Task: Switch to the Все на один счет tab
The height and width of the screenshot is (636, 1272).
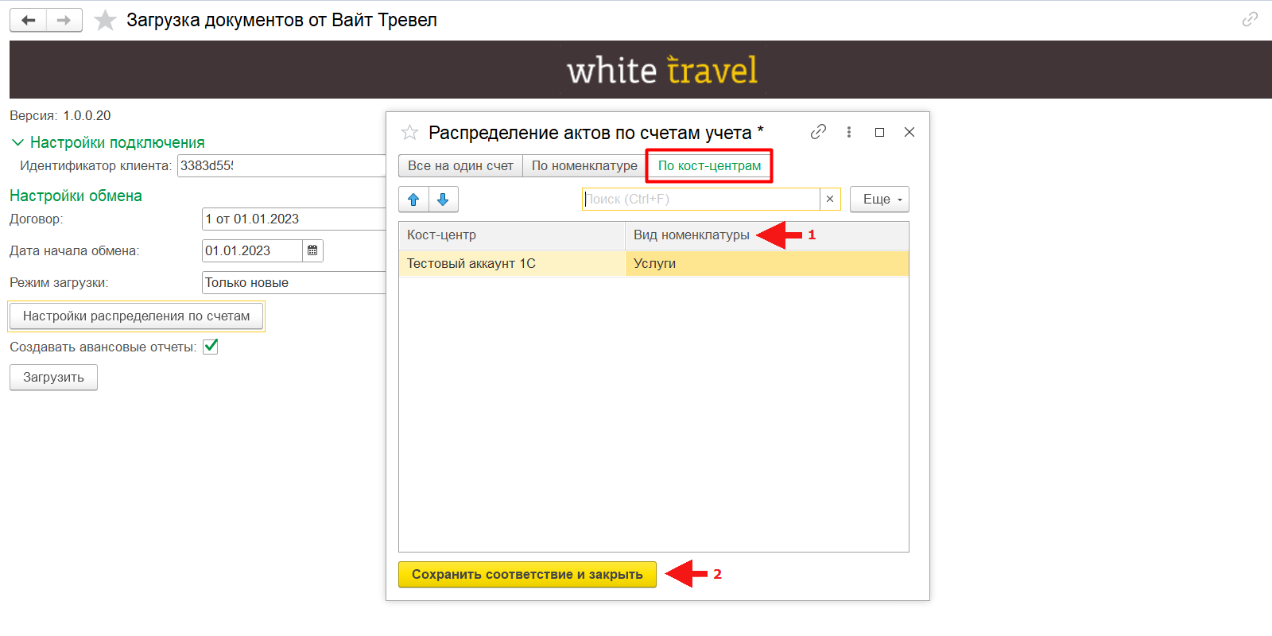Action: (460, 166)
